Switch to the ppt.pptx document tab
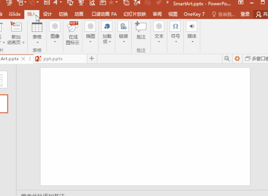268x196 pixels. (x=60, y=59)
